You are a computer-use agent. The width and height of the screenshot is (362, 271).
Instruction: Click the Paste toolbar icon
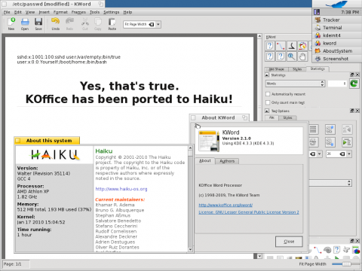[x=112, y=22]
